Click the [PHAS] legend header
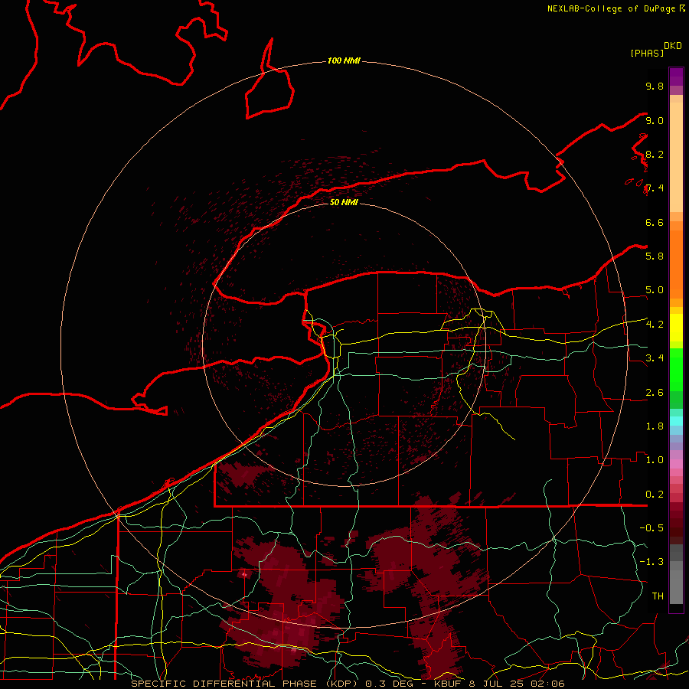 647,53
